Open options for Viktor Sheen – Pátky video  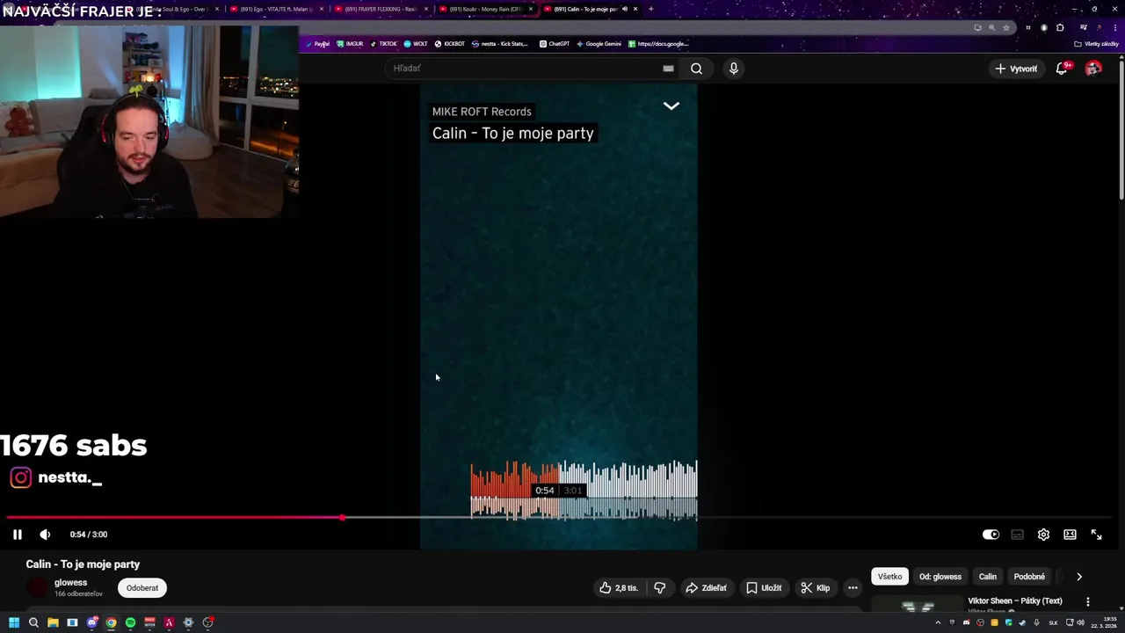point(1088,602)
